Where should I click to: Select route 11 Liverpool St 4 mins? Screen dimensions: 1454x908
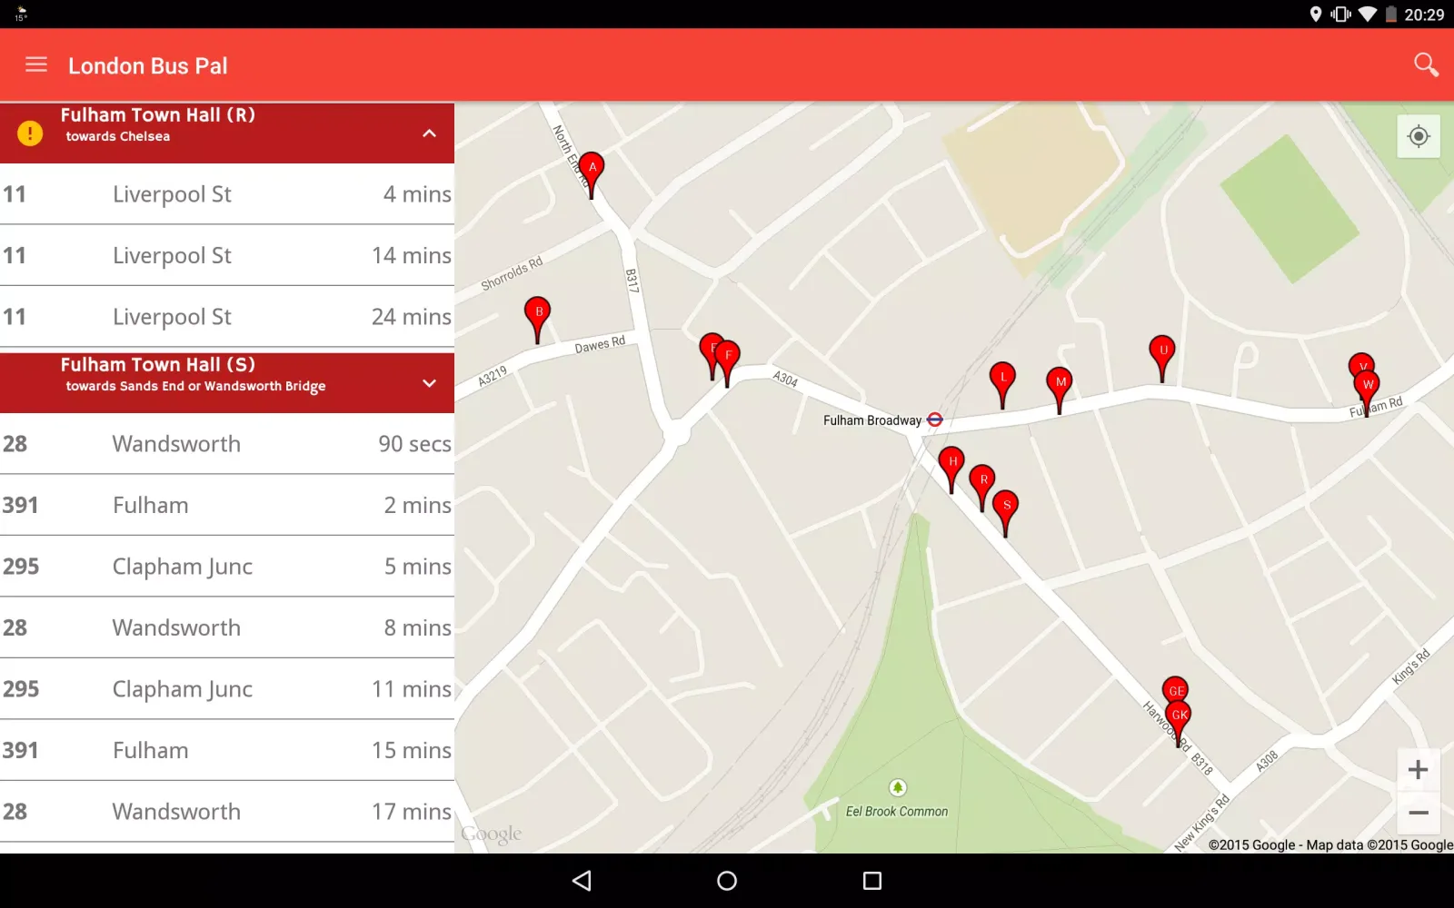227,194
